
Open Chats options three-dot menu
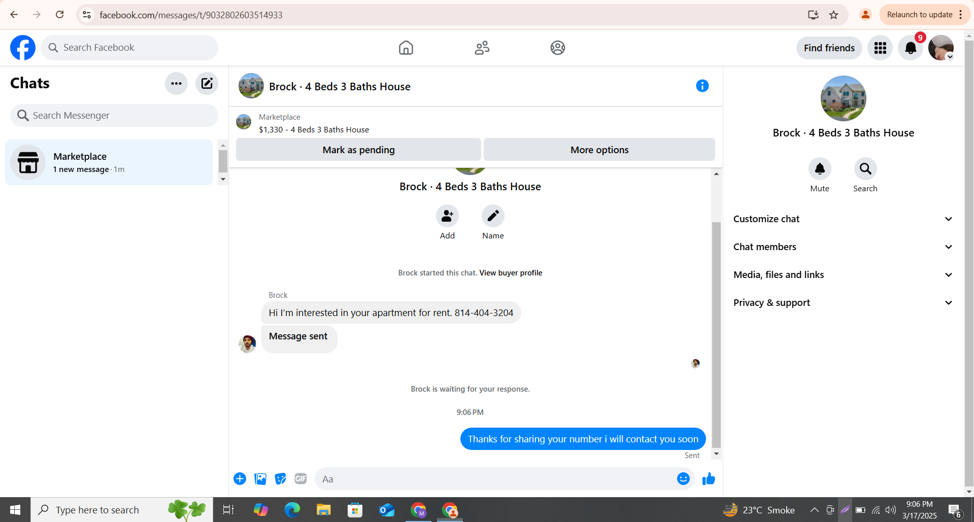tap(176, 83)
